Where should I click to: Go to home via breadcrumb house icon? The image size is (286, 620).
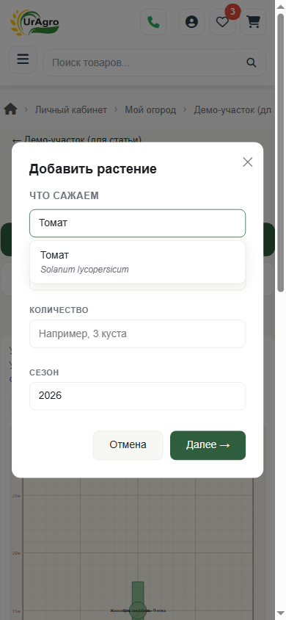coord(11,109)
